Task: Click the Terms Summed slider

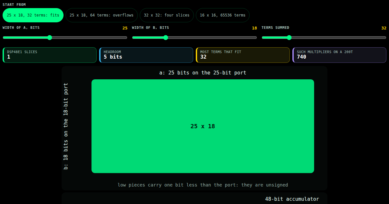Action: pyautogui.click(x=324, y=38)
